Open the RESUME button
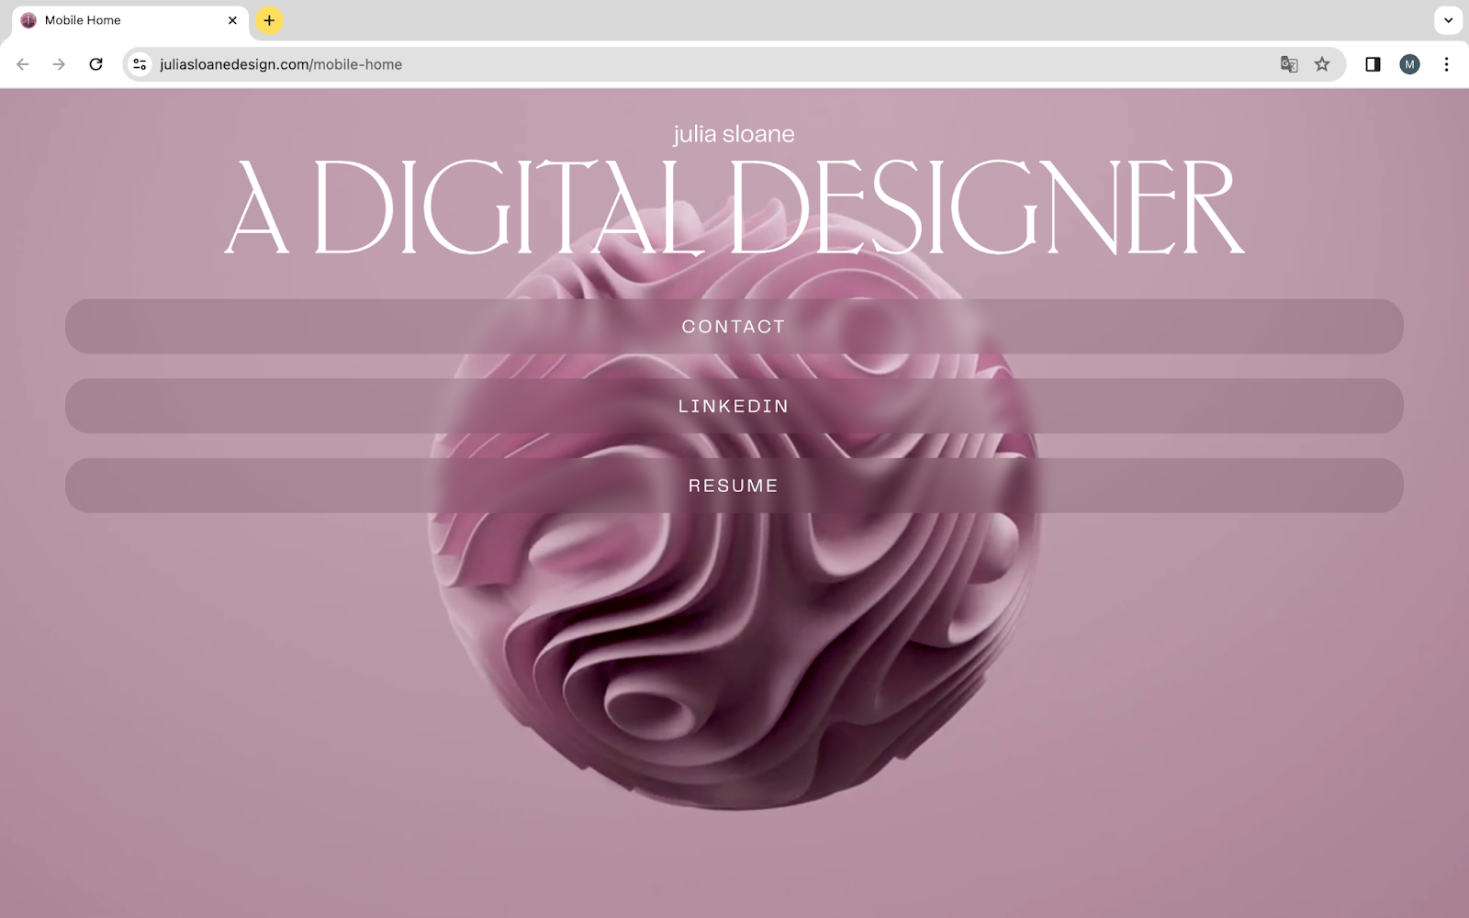1469x918 pixels. point(734,486)
